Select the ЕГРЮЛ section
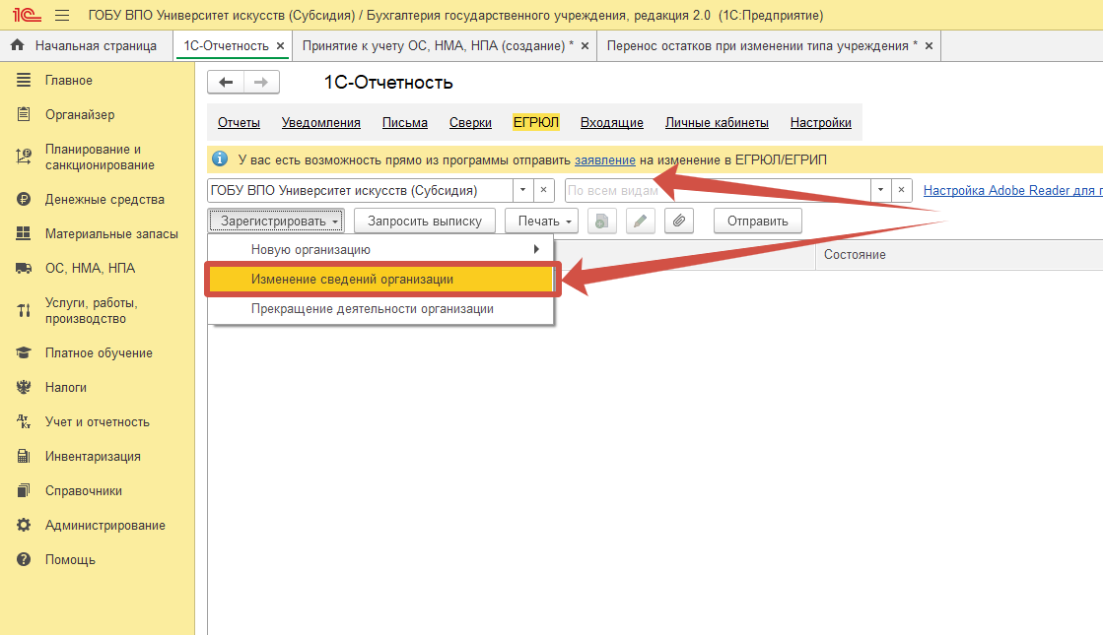The width and height of the screenshot is (1103, 635). (536, 122)
